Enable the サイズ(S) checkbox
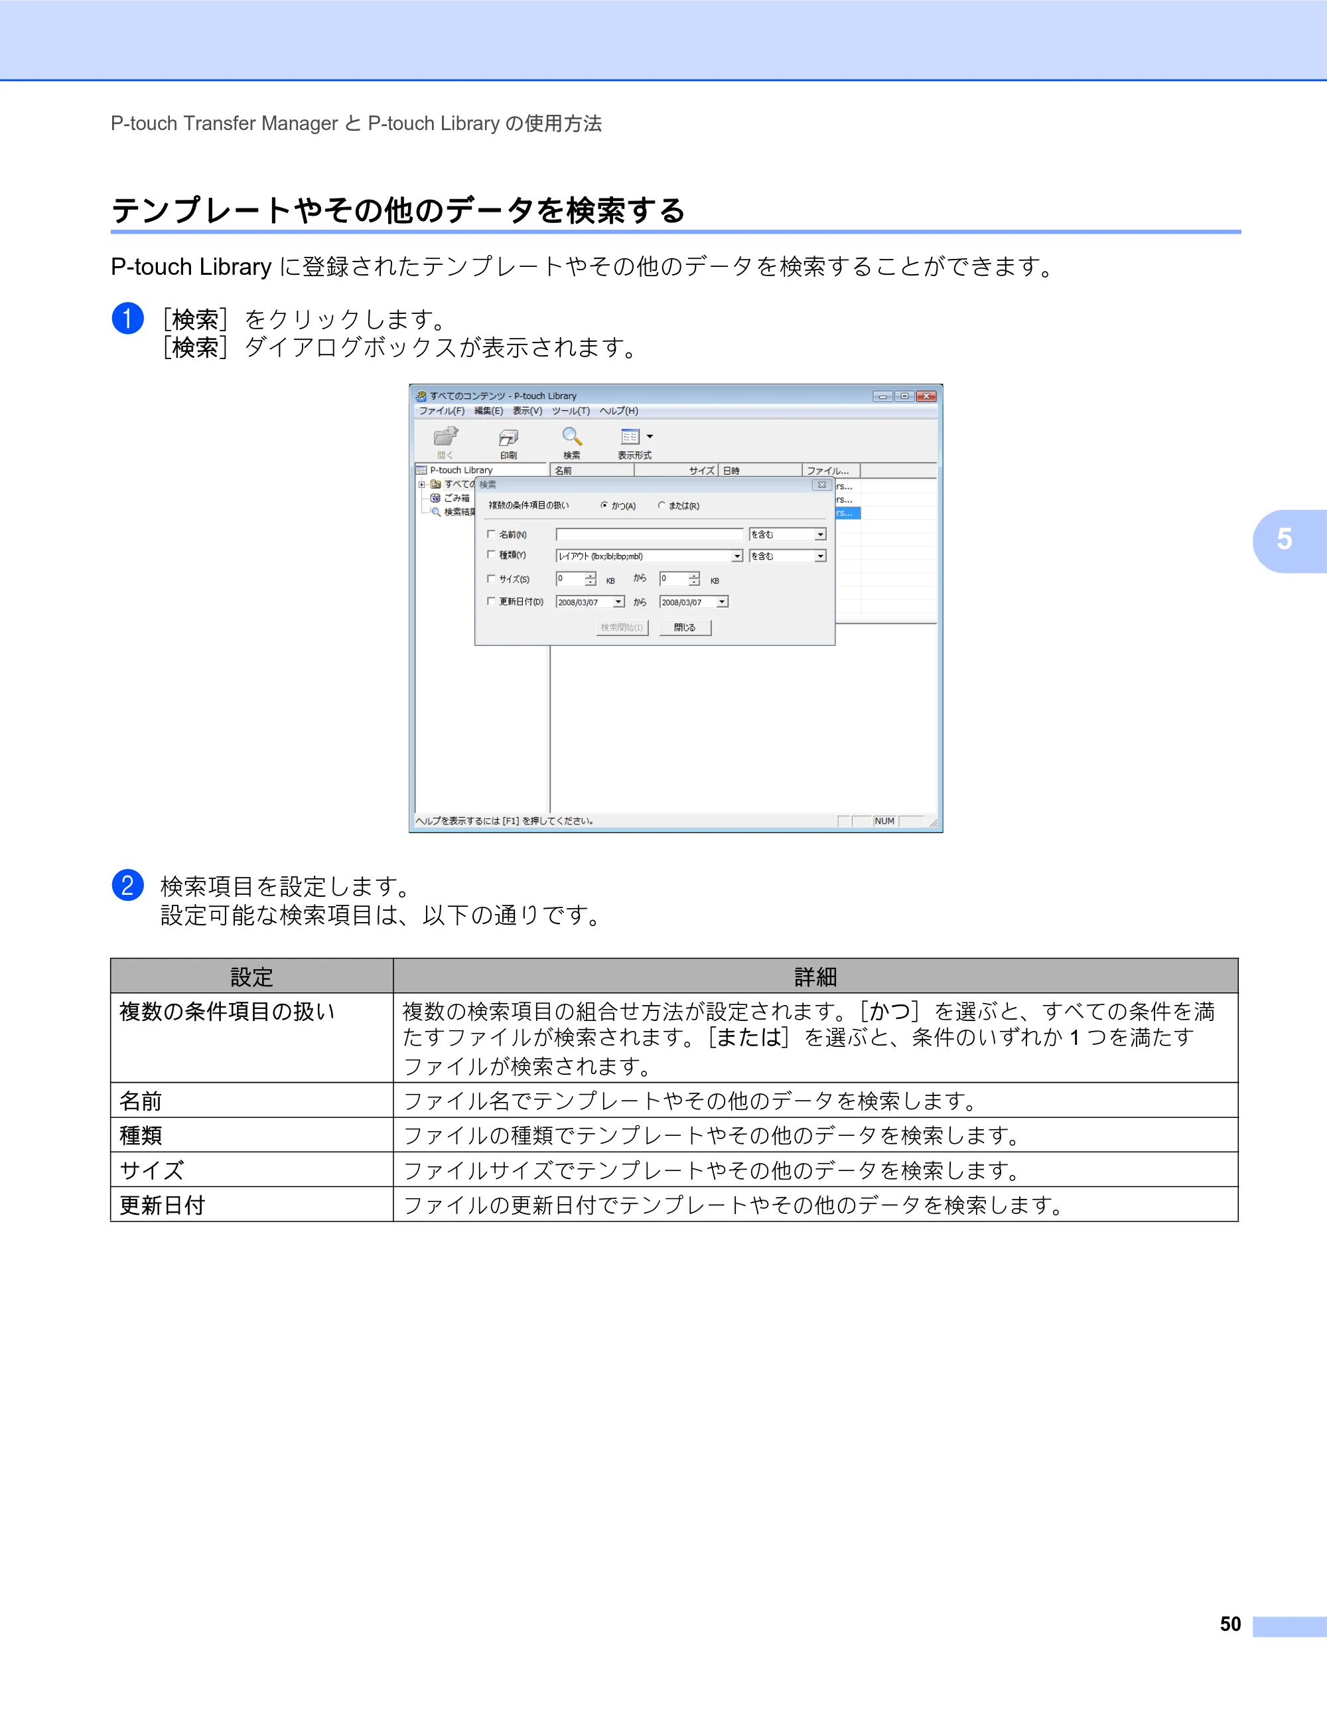Viewport: 1327px width, 1716px height. tap(492, 578)
